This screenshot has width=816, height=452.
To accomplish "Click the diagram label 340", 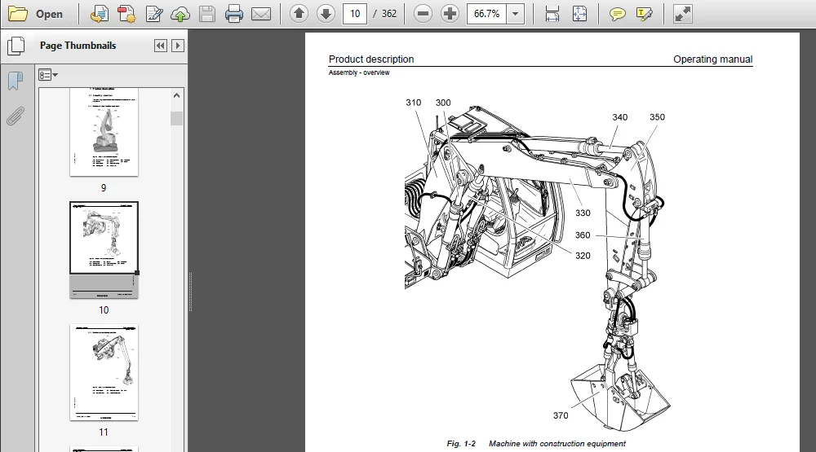I will coord(620,117).
